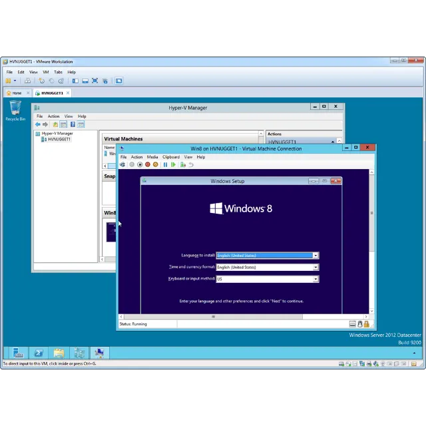Open the Action menu in Virtual Machine Connection
The height and width of the screenshot is (426, 426).
pos(136,157)
